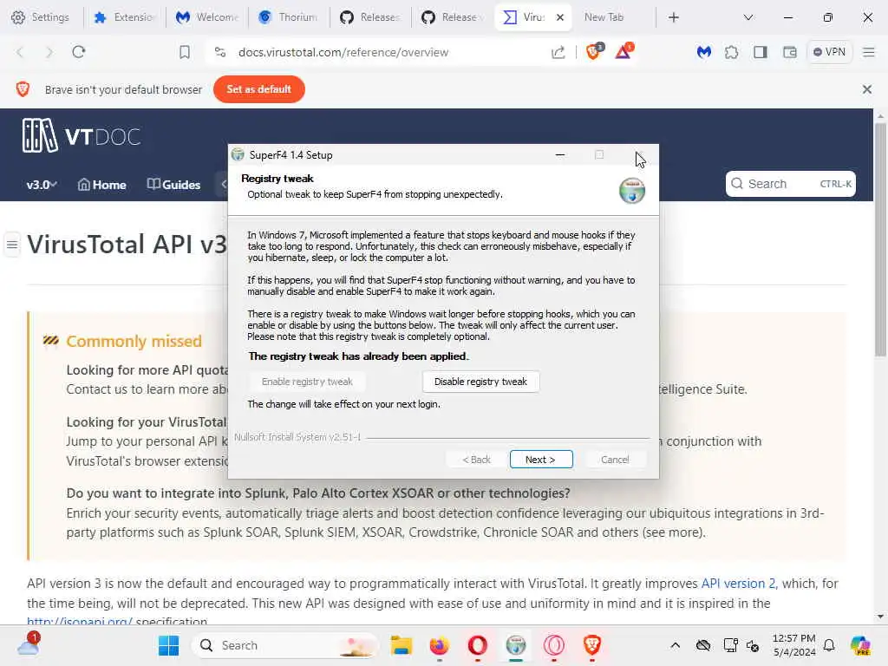Open clock and date flyout
Image resolution: width=888 pixels, height=666 pixels.
coord(794,645)
